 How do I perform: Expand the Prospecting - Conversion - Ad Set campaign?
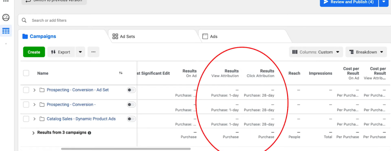click(x=34, y=90)
